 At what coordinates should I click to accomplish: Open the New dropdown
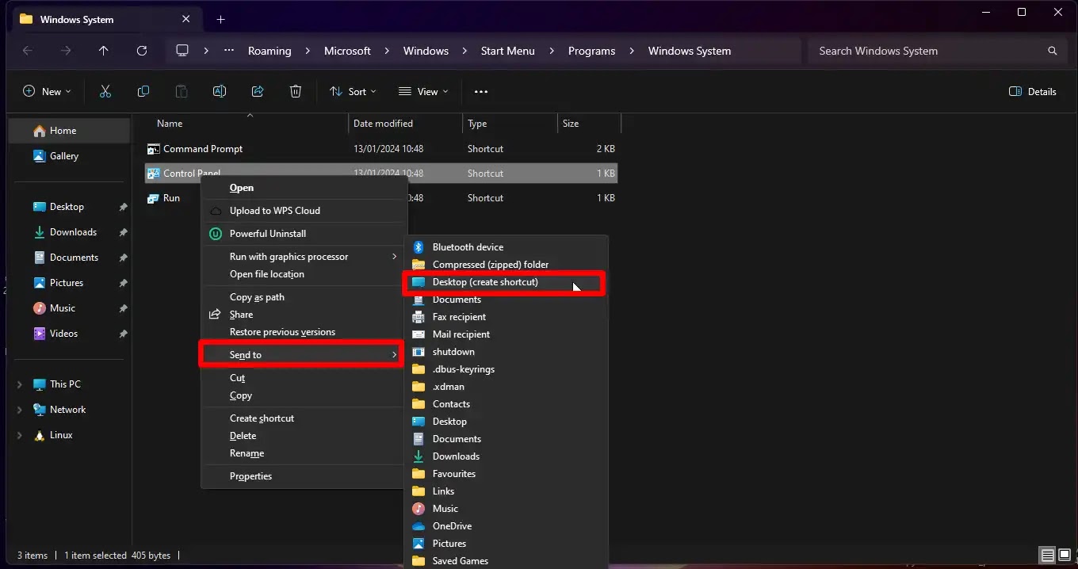pos(48,92)
